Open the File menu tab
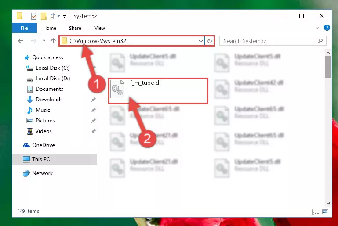Viewport: 338px width, 226px height. [x=24, y=28]
